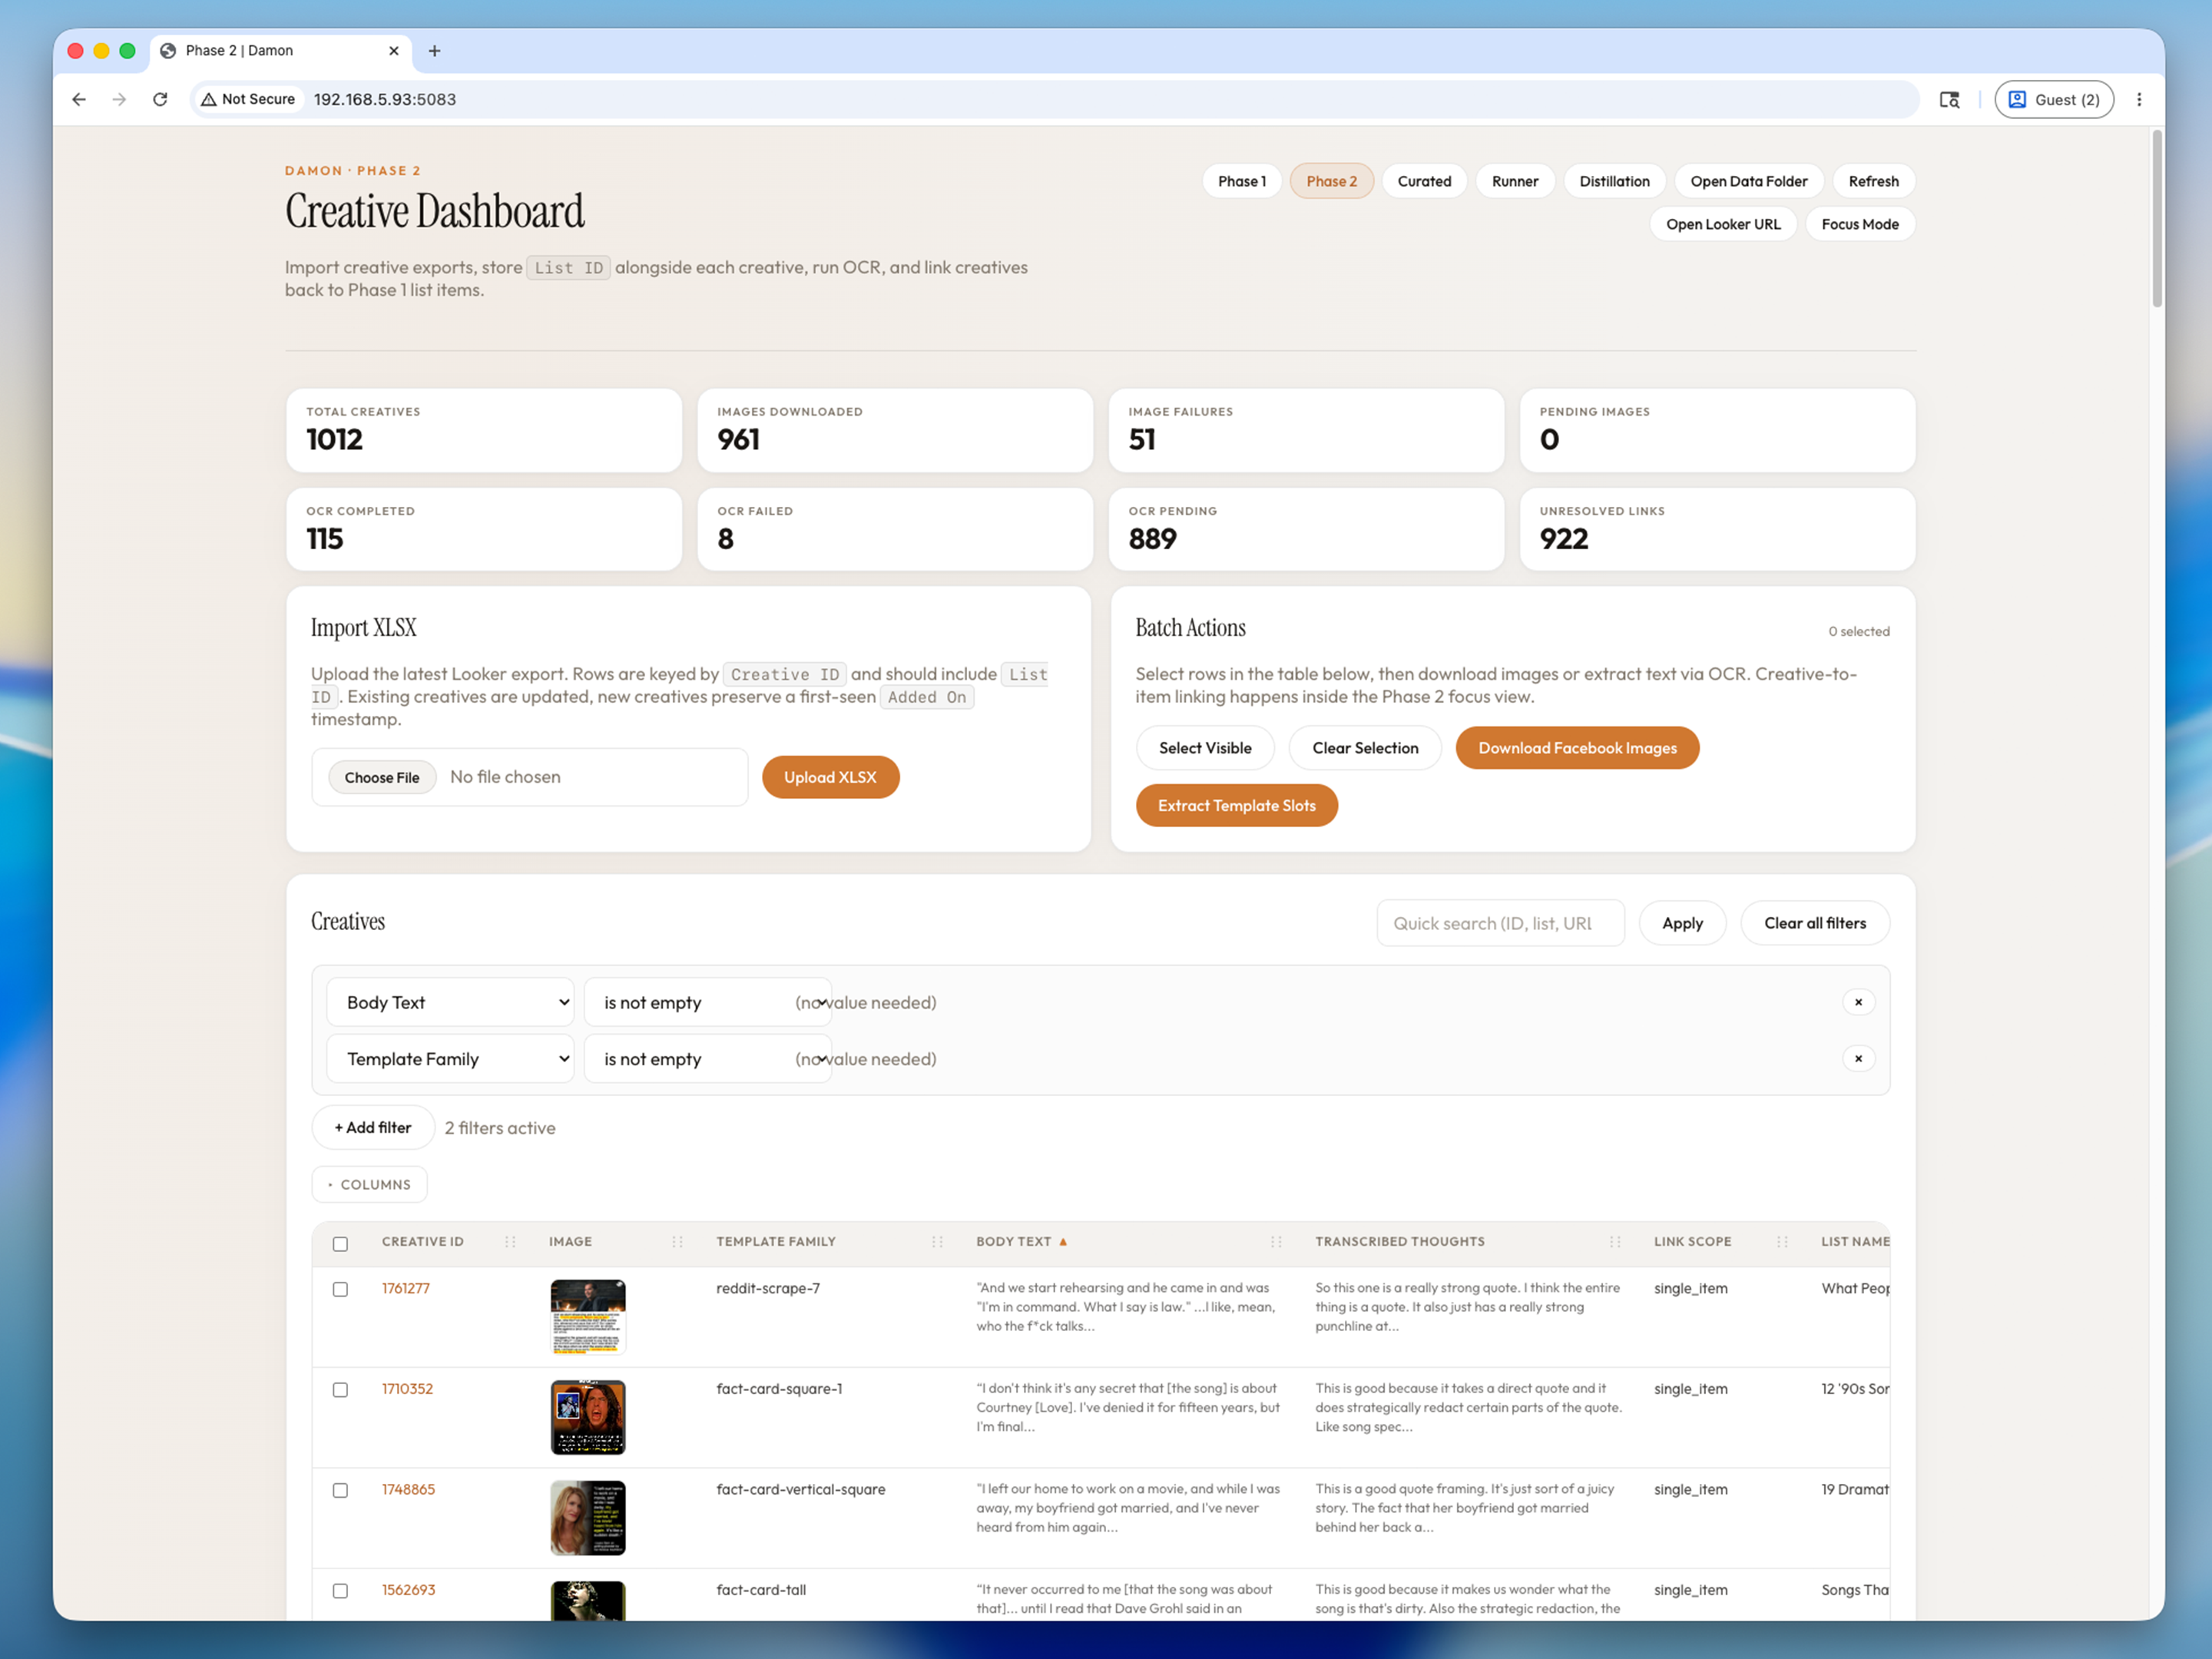Check the row for creative 1710352
Screen dimensions: 2212x1659
(x=340, y=1389)
